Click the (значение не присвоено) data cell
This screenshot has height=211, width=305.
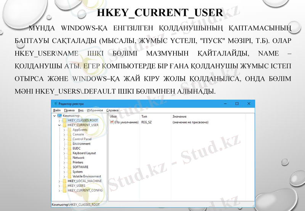point(190,122)
